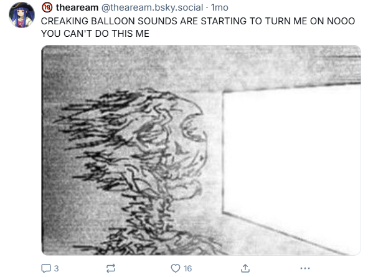Open the 1mo timestamp permalink

[x=219, y=7]
